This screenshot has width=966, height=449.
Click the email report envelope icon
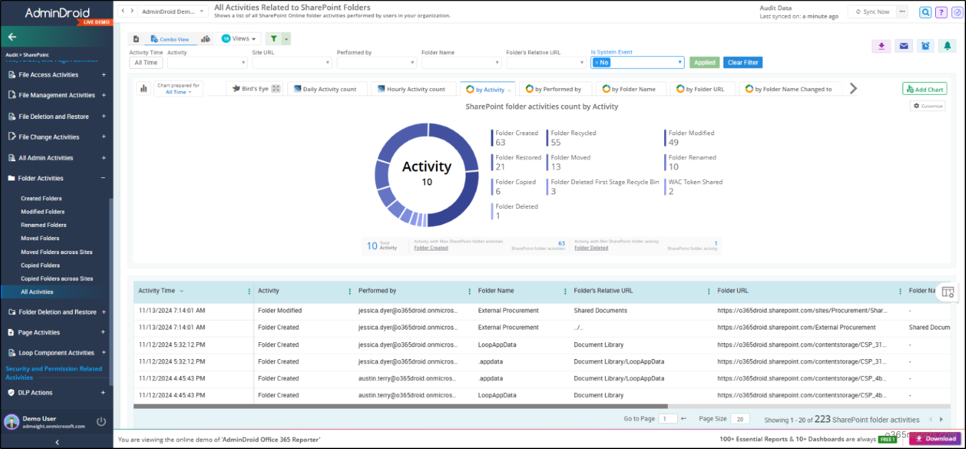[x=903, y=46]
